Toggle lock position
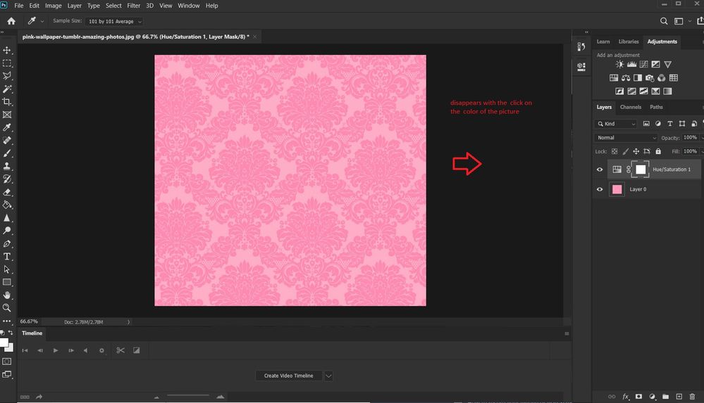 click(636, 151)
